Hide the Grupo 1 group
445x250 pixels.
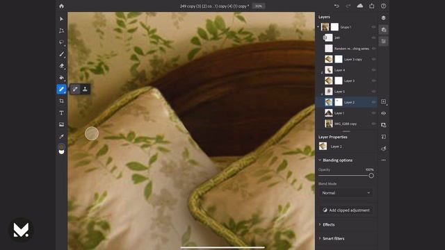(373, 27)
